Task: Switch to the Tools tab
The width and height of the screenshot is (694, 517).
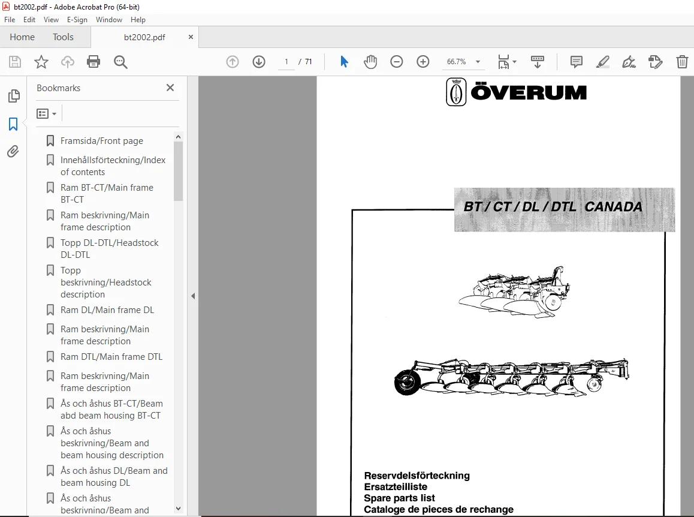Action: [x=63, y=37]
